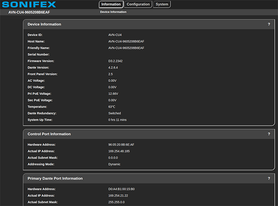Select Dante port IP 169.254.21.22
This screenshot has width=278, height=206.
tap(118, 196)
